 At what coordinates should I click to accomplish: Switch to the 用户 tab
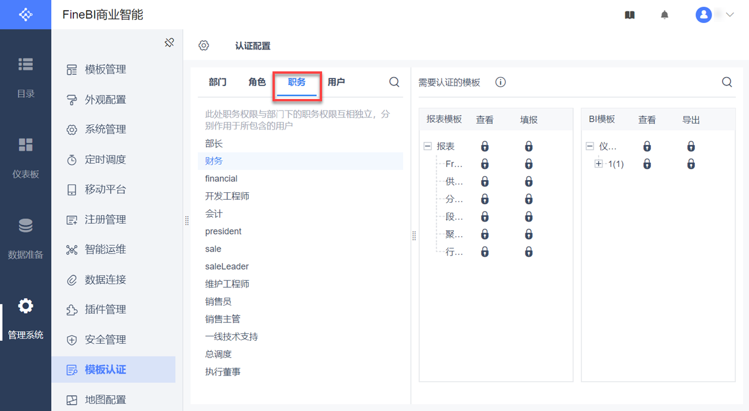(336, 82)
